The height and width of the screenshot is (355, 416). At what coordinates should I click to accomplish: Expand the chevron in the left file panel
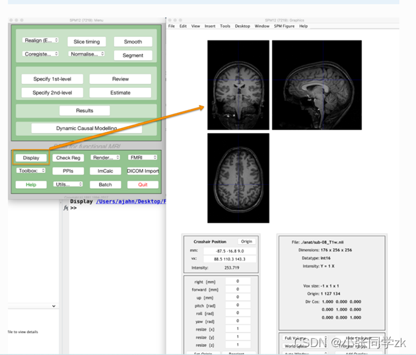tap(54, 306)
